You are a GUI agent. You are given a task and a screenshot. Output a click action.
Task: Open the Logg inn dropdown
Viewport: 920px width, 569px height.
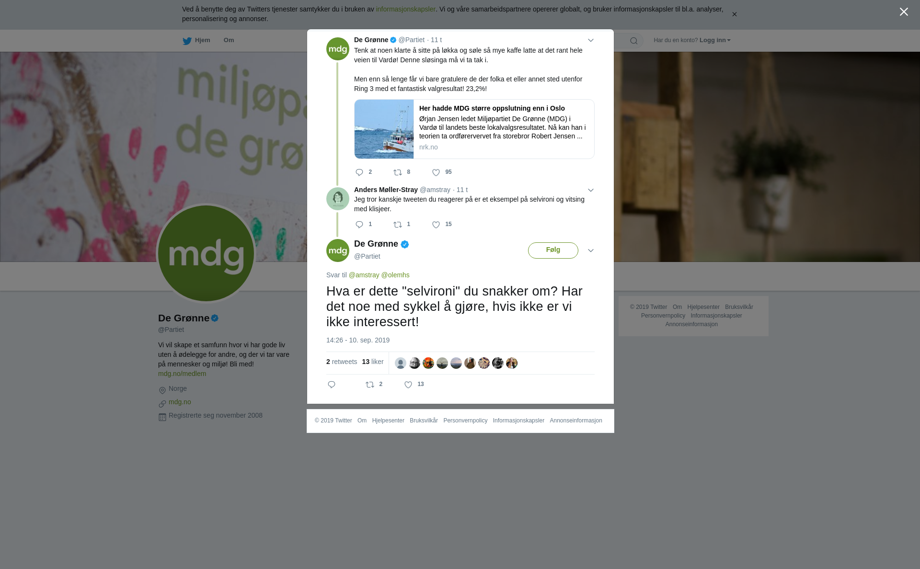715,40
